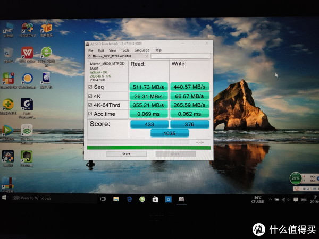319x239 pixels.
Task: Open the green 360 browser taskbar icon
Action: click(x=142, y=199)
